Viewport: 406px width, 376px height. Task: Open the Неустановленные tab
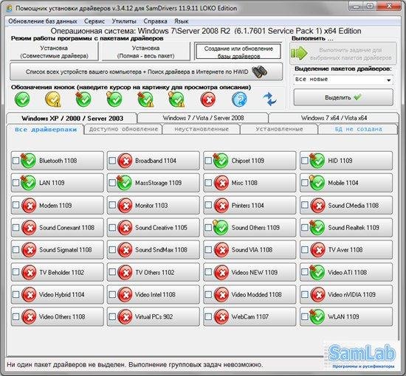click(x=202, y=129)
